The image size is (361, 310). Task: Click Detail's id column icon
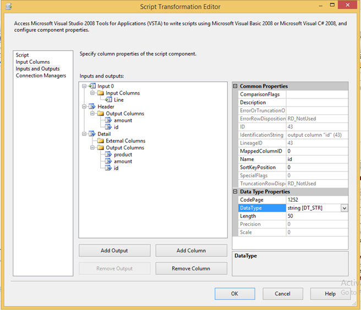coord(108,168)
